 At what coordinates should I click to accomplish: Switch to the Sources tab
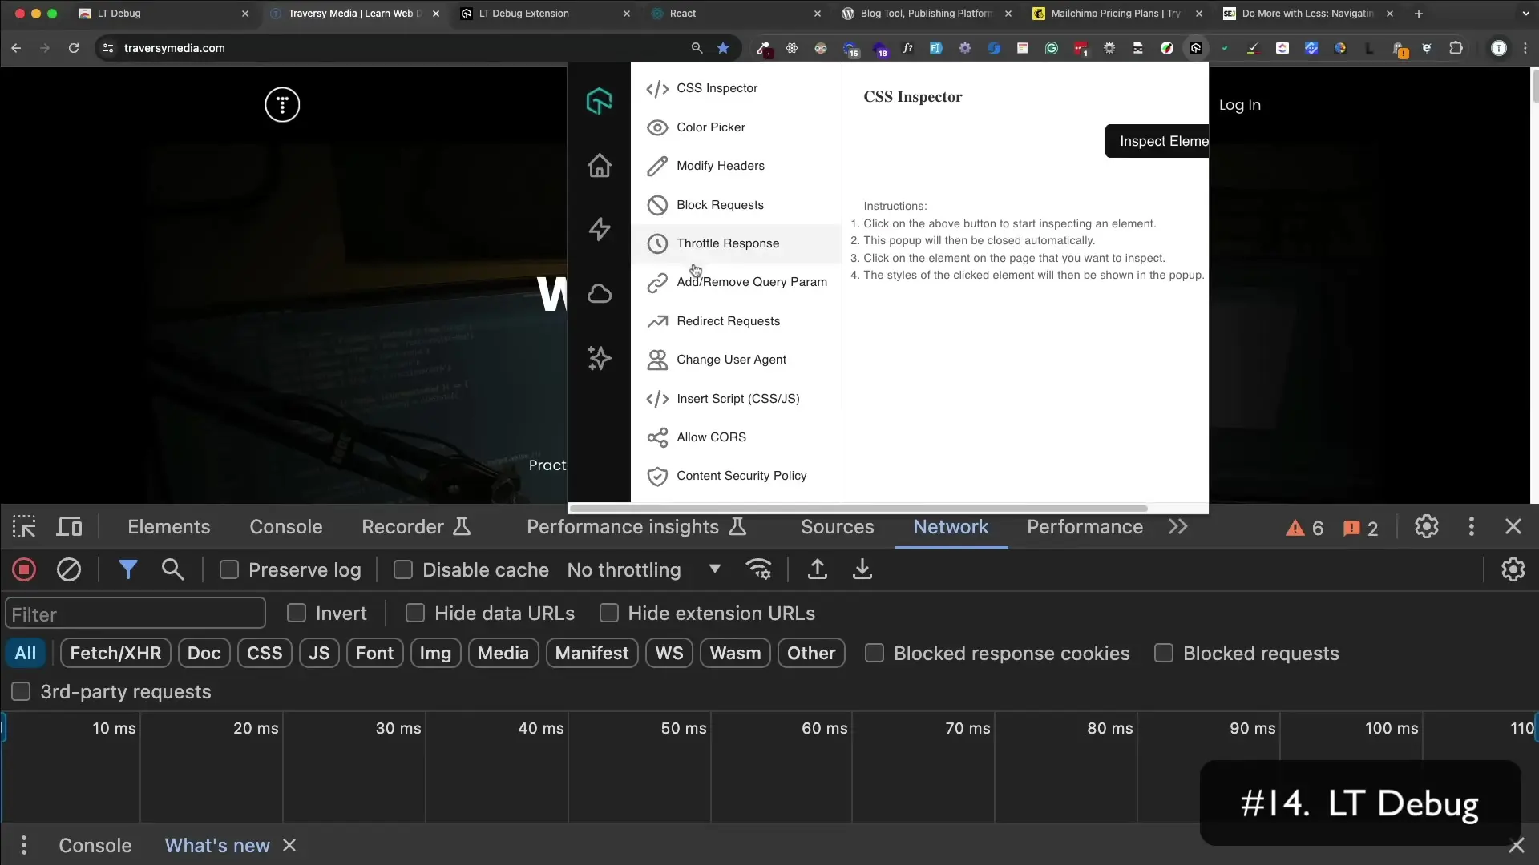[838, 527]
